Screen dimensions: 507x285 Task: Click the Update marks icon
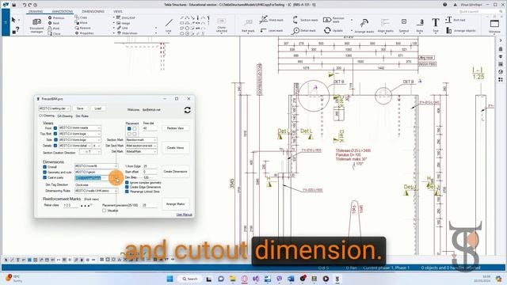point(334,30)
